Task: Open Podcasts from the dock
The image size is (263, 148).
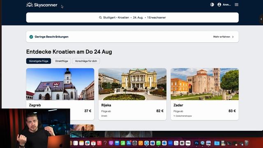Action: pyautogui.click(x=111, y=143)
